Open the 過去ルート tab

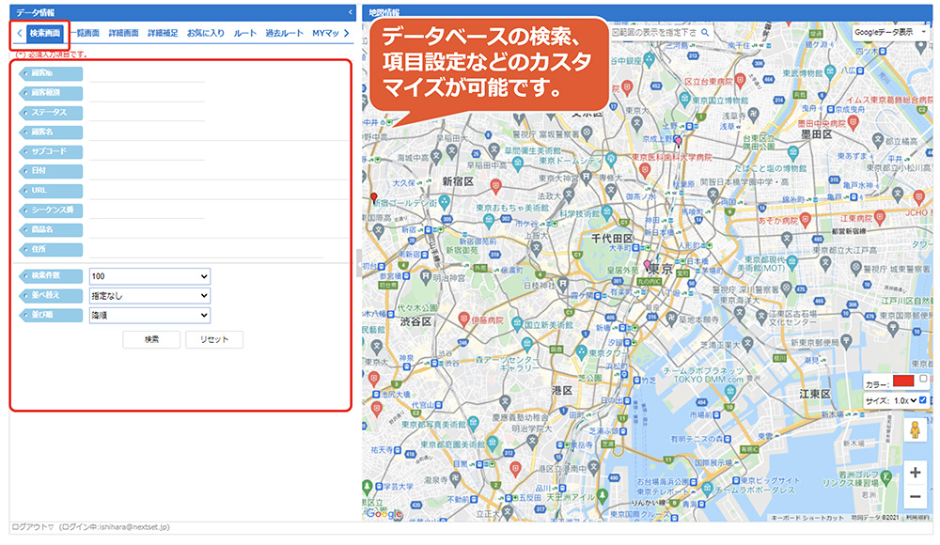pos(284,34)
